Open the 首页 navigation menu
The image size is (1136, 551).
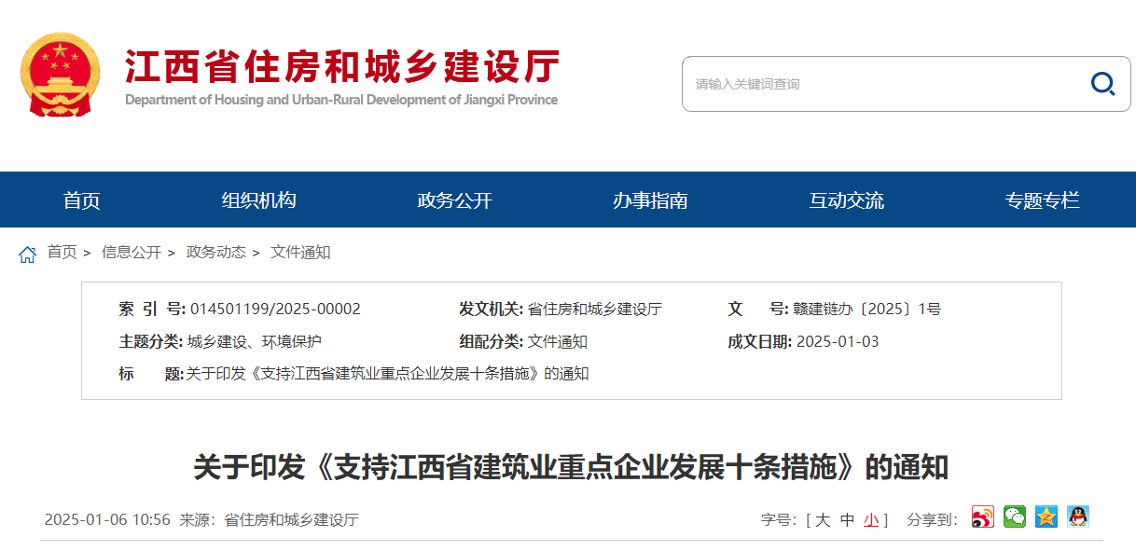[x=81, y=200]
